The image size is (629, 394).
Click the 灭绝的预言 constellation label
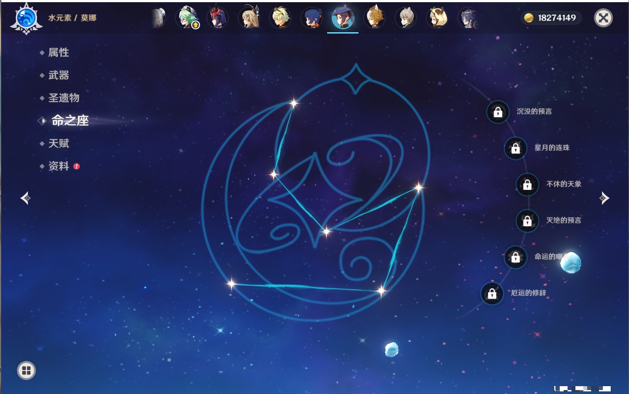click(x=564, y=220)
